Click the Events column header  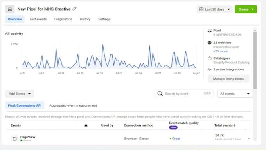[x=16, y=125]
